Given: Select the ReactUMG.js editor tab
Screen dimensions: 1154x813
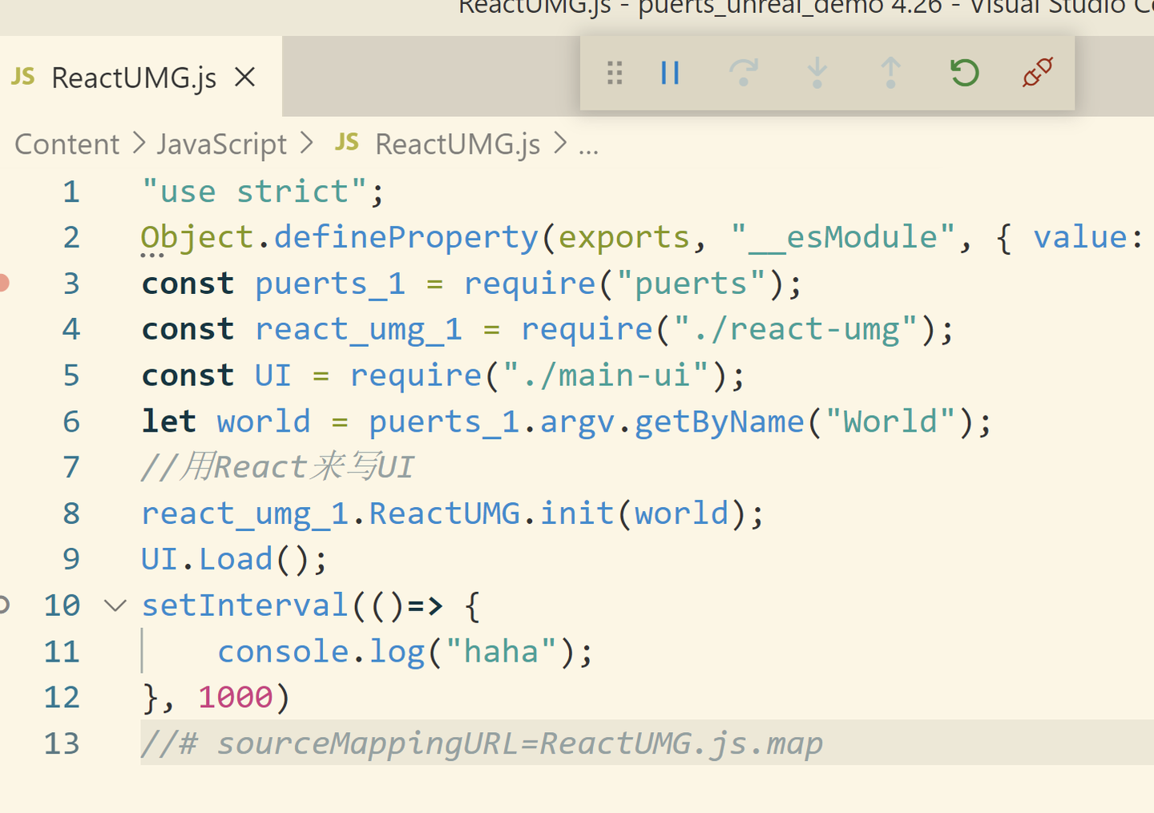Looking at the screenshot, I should point(133,77).
